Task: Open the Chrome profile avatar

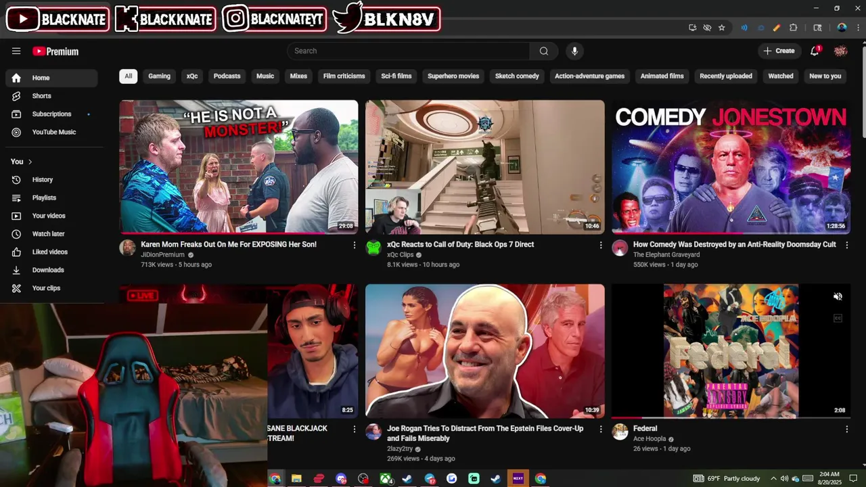Action: (842, 28)
